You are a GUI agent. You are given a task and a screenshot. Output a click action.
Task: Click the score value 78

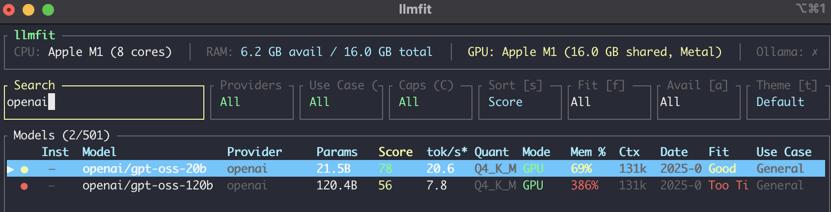tap(385, 169)
